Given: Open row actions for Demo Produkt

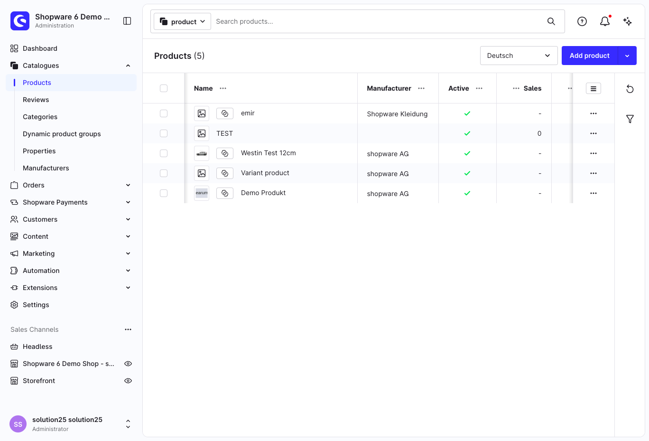Looking at the screenshot, I should [x=593, y=193].
